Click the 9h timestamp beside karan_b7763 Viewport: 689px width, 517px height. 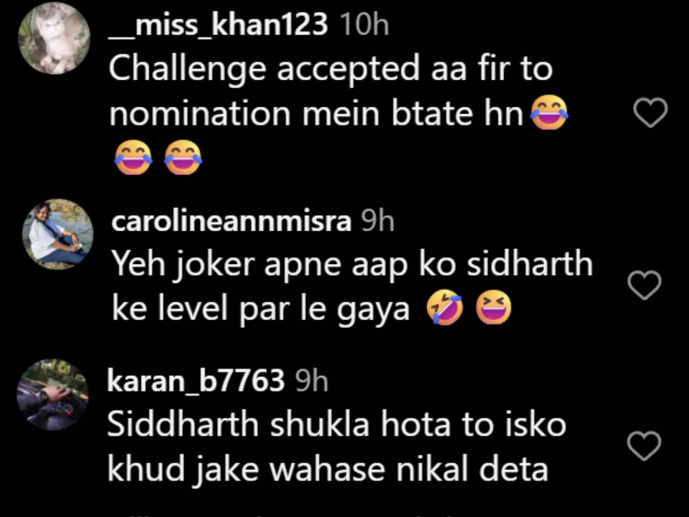[x=311, y=381]
